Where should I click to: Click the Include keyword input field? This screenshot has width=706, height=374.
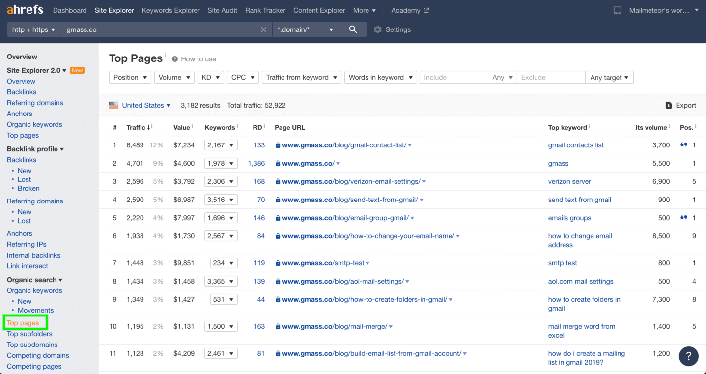point(455,77)
